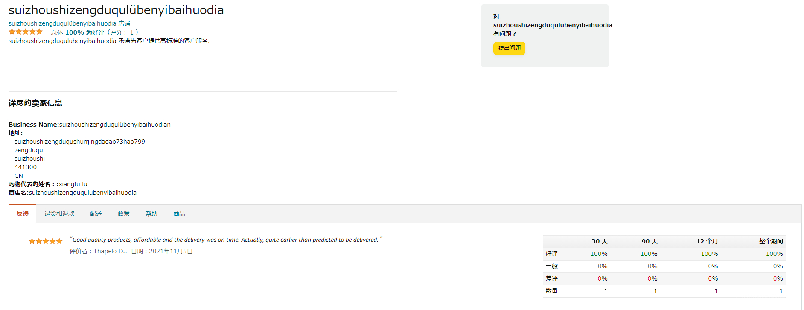
Task: Click the 好评 100% value for 12 个月
Action: [x=709, y=254]
